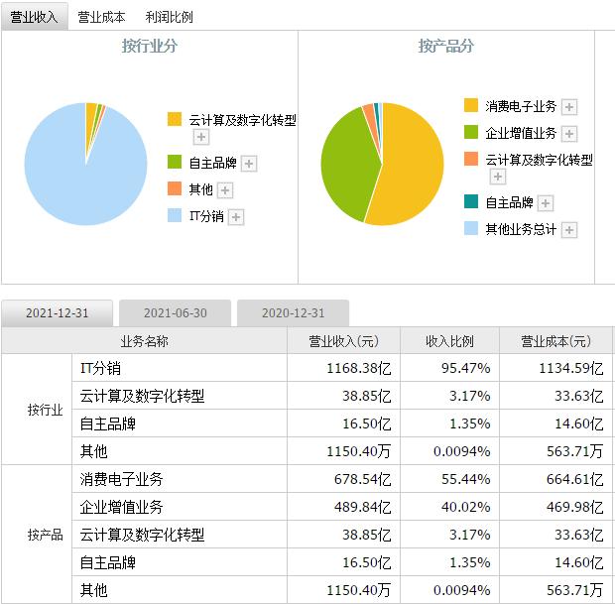Click the light blue swatch next to IT分销
This screenshot has width=615, height=604.
[x=175, y=215]
